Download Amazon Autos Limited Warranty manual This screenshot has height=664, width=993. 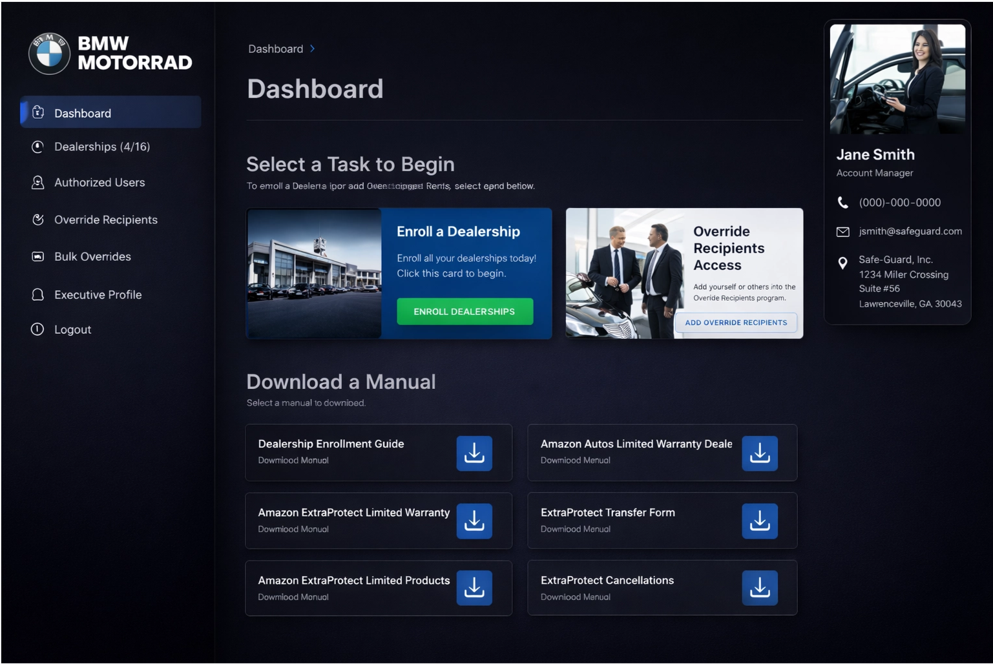coord(759,453)
